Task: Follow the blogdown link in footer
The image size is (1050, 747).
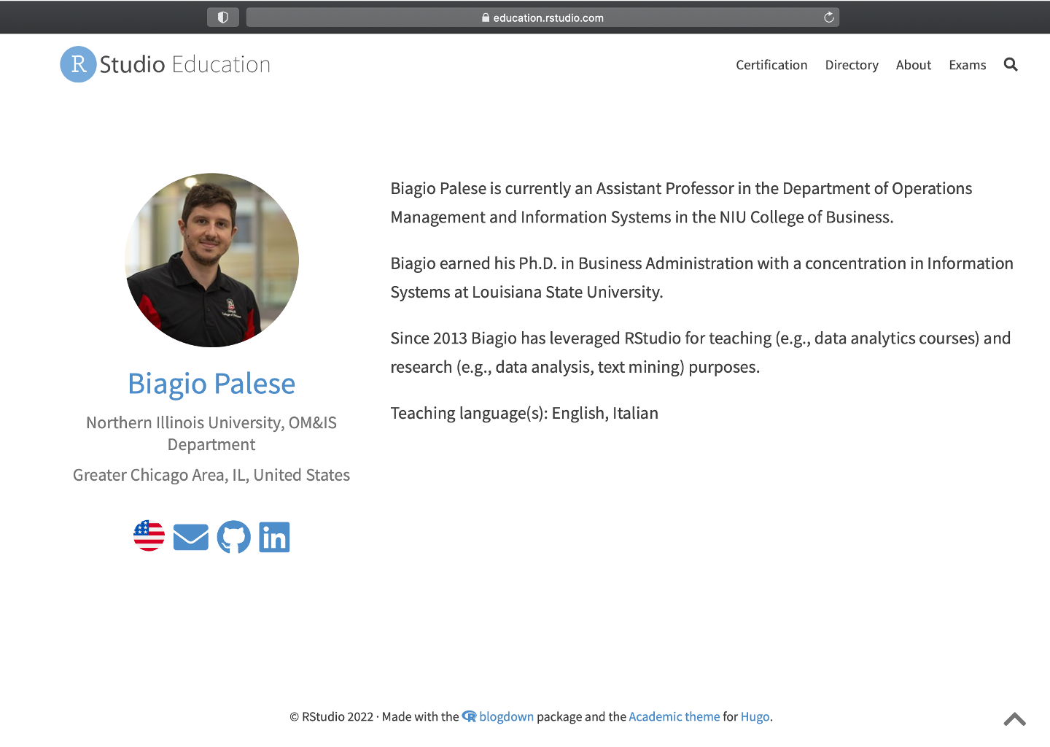Action: click(x=506, y=716)
